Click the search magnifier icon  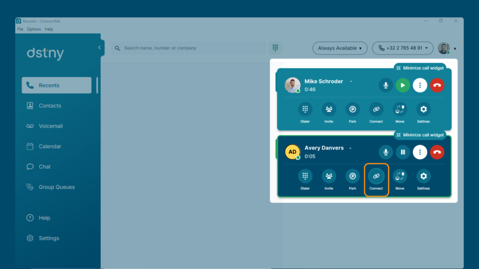click(117, 48)
